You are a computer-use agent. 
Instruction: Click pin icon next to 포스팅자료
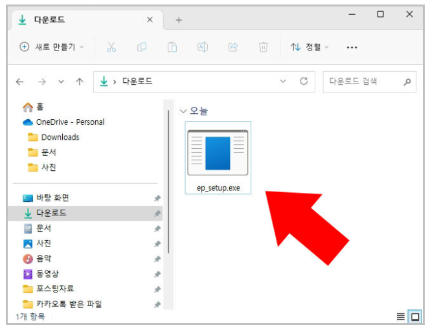[157, 289]
